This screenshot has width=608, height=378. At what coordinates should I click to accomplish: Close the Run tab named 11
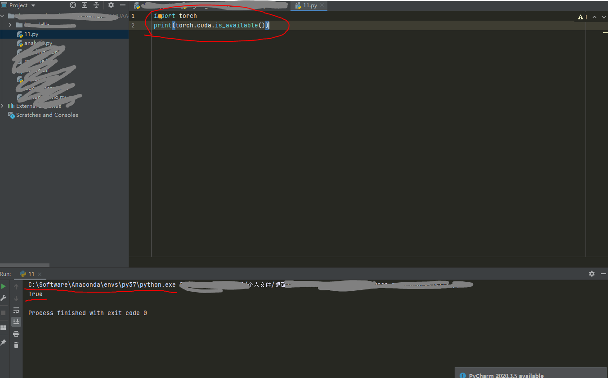[40, 274]
